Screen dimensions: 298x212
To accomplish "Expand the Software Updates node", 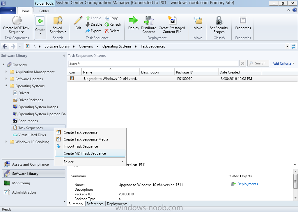I will pyautogui.click(x=6, y=79).
